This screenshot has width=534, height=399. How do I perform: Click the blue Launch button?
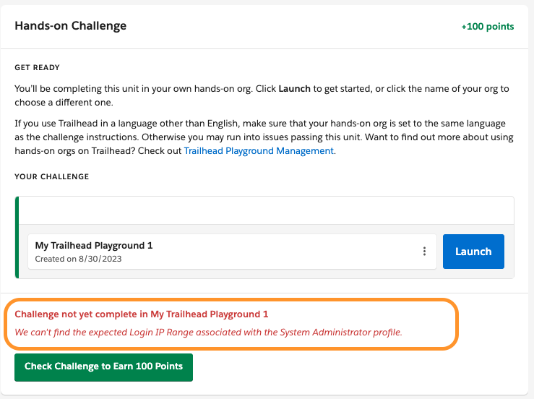pyautogui.click(x=473, y=252)
